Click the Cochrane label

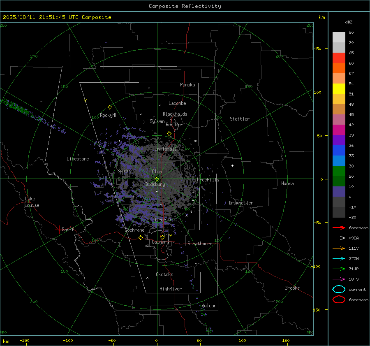134,230
